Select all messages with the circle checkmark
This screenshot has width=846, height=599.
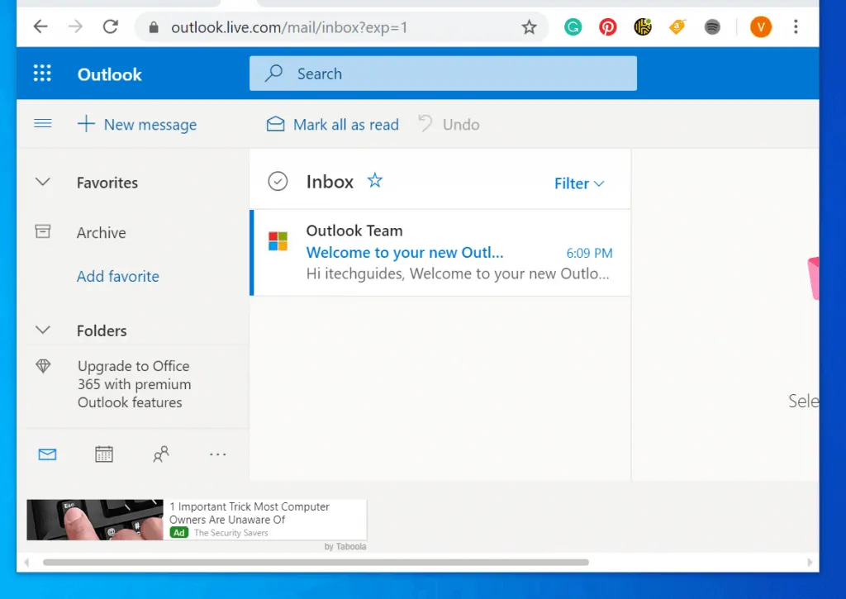(278, 180)
